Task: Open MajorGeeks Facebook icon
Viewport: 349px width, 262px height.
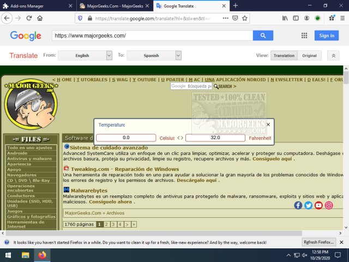Action: pos(298,205)
